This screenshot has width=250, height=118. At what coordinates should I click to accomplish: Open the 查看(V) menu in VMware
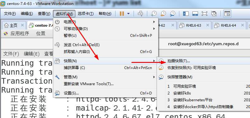[44, 14]
